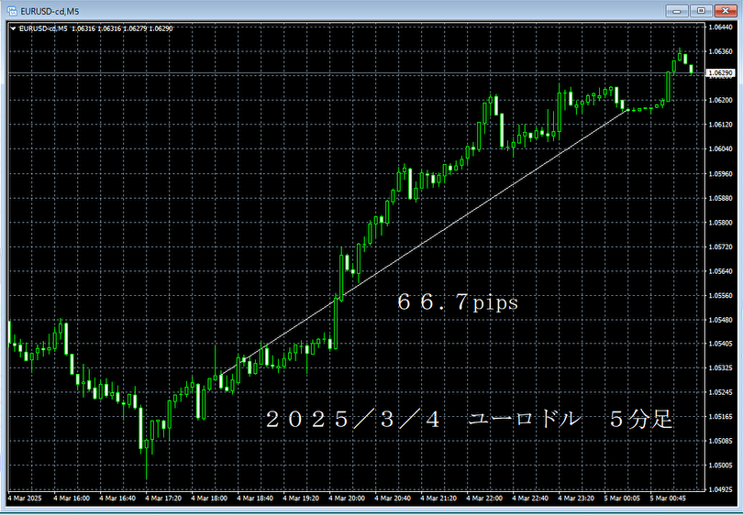The width and height of the screenshot is (743, 515).
Task: Click the OHLC values in chart header
Action: coord(121,28)
